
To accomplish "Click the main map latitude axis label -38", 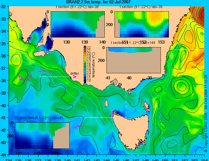I will coord(3,80).
